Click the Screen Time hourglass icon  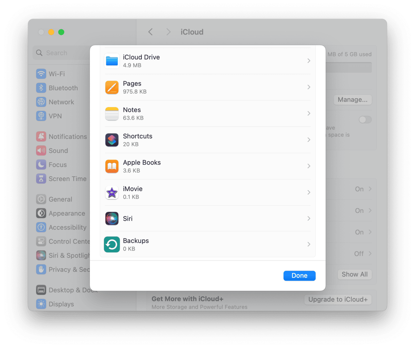coord(41,178)
